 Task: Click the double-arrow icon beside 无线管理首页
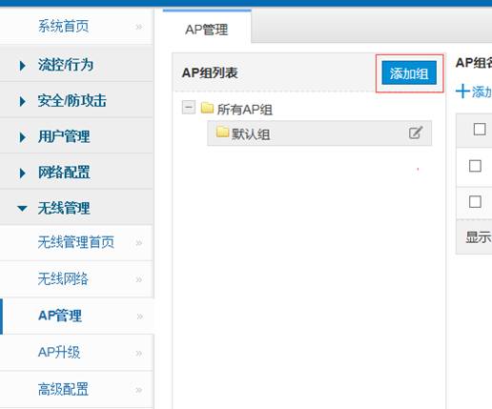pyautogui.click(x=139, y=243)
